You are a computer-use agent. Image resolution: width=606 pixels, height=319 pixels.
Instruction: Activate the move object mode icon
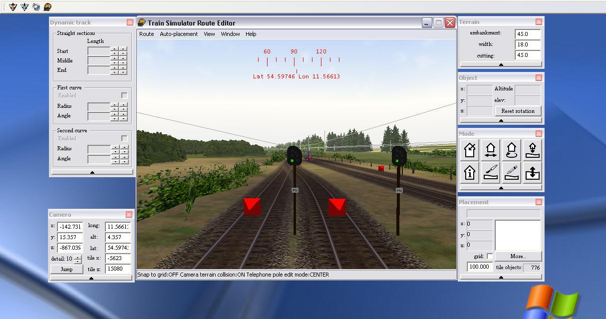pos(491,150)
